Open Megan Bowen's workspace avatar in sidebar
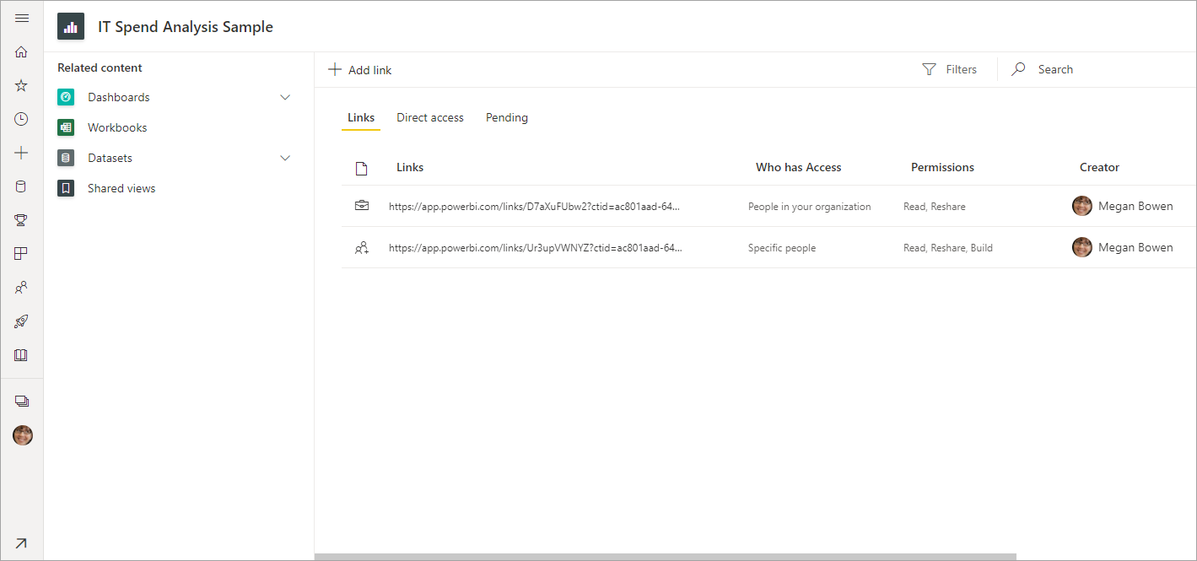The width and height of the screenshot is (1197, 561). click(x=23, y=435)
